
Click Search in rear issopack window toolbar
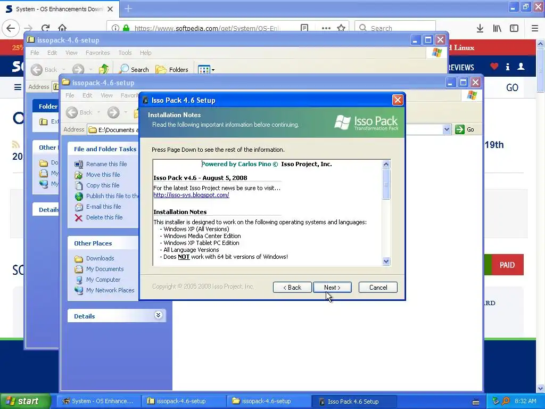134,70
